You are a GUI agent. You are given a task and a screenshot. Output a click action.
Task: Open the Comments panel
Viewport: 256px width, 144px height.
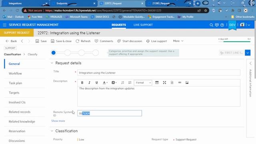click(x=104, y=41)
